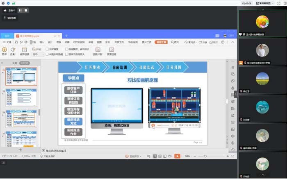
Task: Collapse the ribbon with the chevron arrow
Action: click(x=232, y=42)
